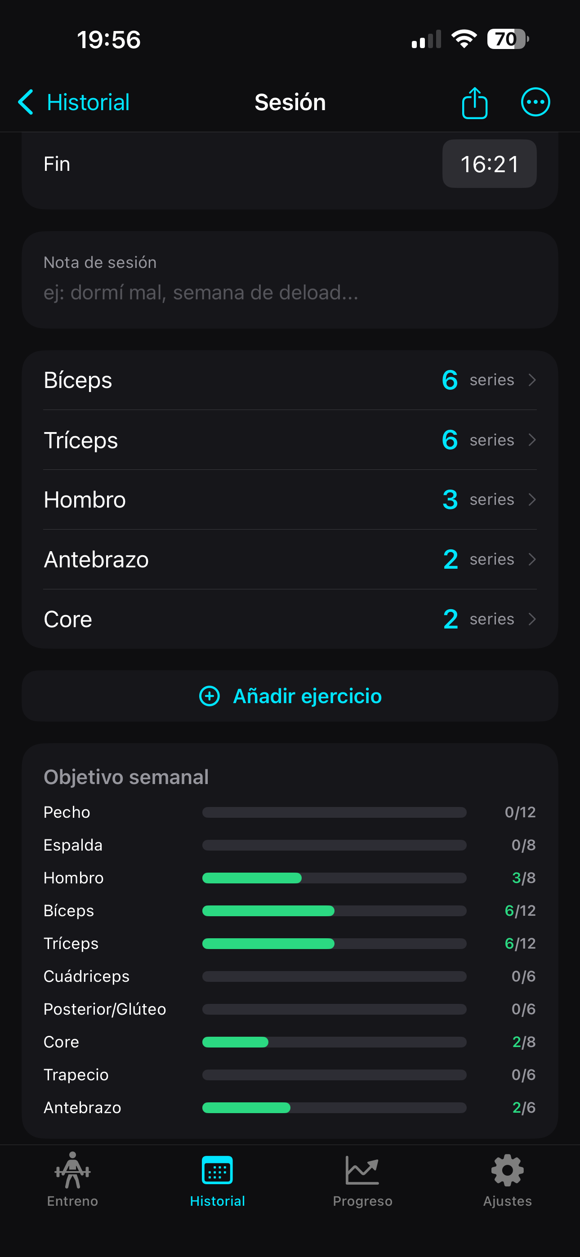
Task: Go back via Historial link text
Action: coord(88,103)
